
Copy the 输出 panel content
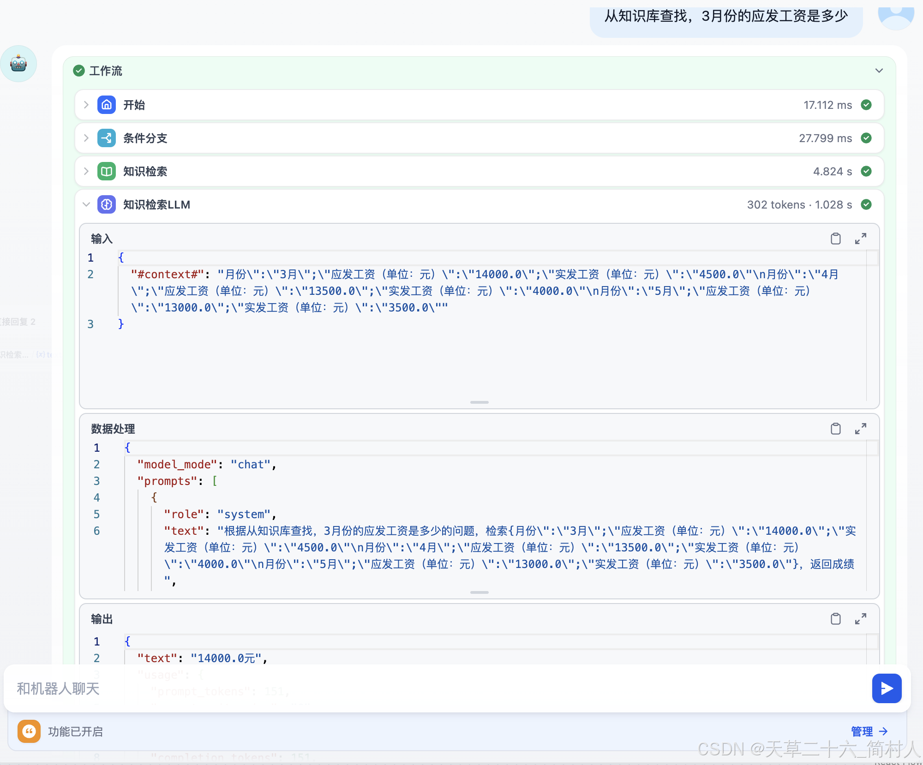(x=835, y=619)
